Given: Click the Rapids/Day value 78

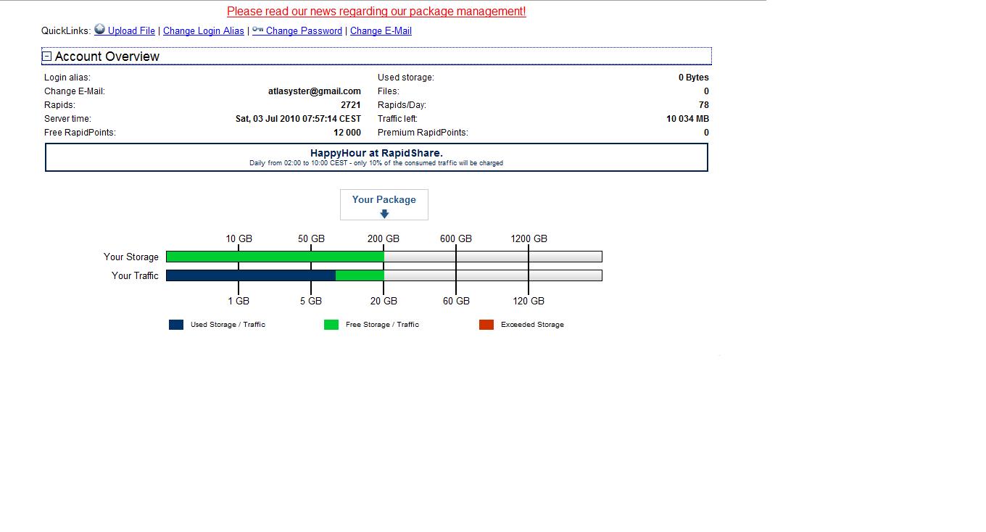Looking at the screenshot, I should (x=704, y=105).
